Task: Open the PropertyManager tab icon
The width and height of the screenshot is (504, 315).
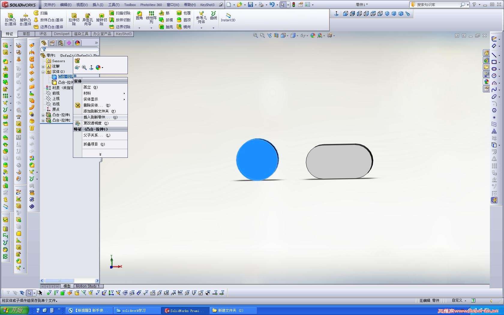Action: click(x=52, y=43)
